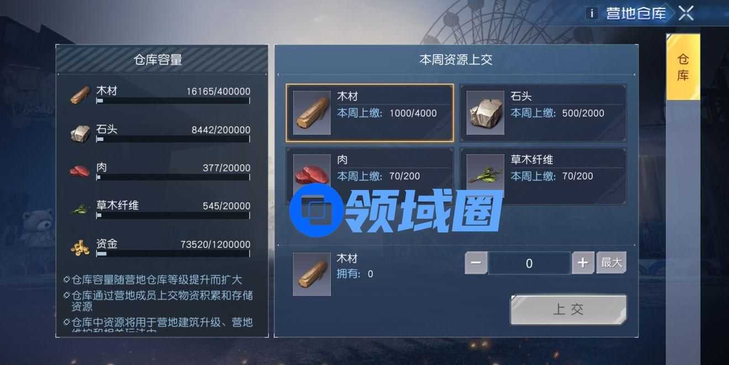Click the meat icon in 仓库容量 list
Screen dimensions: 729x365
pyautogui.click(x=80, y=171)
